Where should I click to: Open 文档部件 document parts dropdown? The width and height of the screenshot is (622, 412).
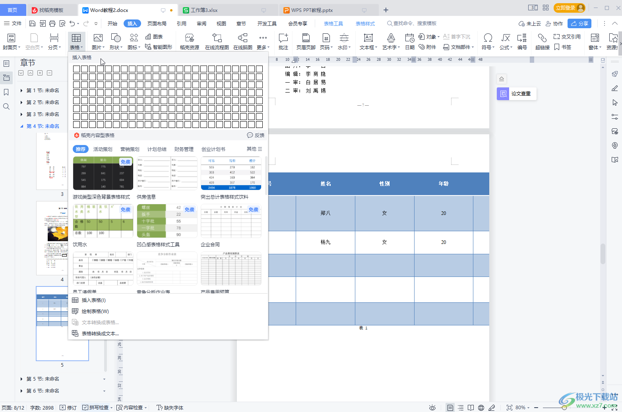459,47
